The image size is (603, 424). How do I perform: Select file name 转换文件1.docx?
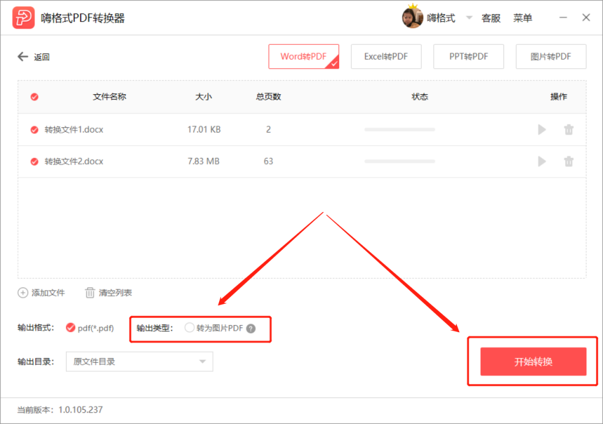point(74,130)
